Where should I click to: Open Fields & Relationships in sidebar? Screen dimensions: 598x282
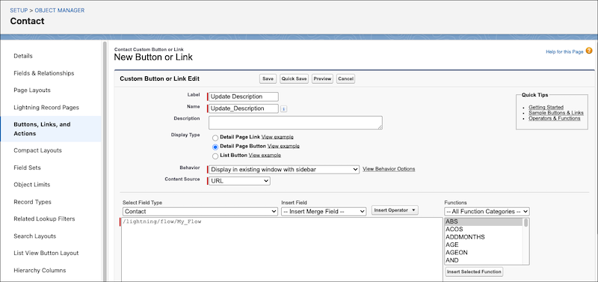(x=44, y=73)
